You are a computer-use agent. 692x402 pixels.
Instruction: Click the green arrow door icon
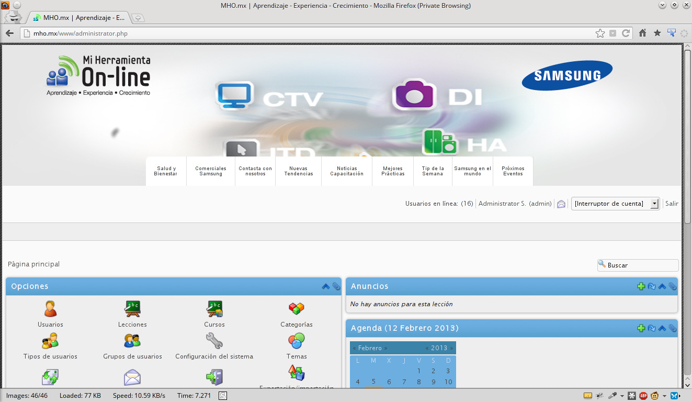[214, 377]
